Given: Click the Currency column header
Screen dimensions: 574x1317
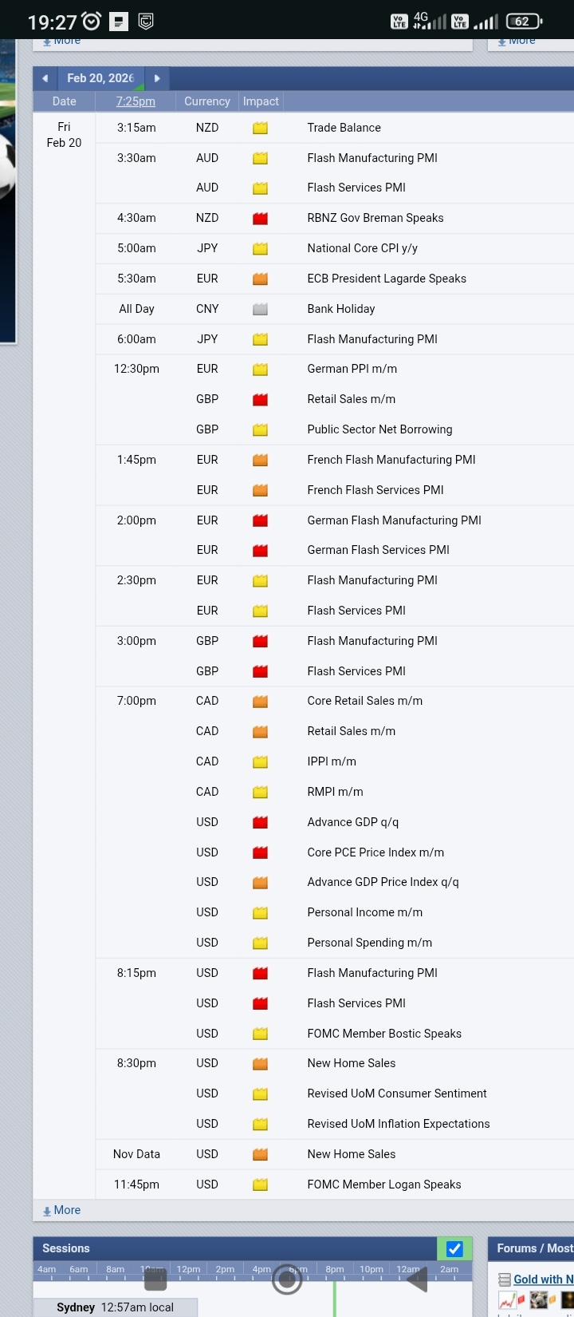Looking at the screenshot, I should click(206, 101).
